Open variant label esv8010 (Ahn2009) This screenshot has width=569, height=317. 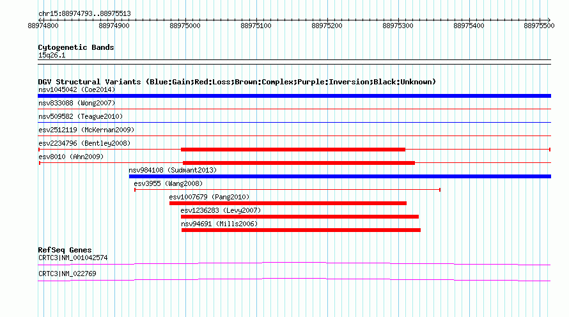click(x=71, y=157)
